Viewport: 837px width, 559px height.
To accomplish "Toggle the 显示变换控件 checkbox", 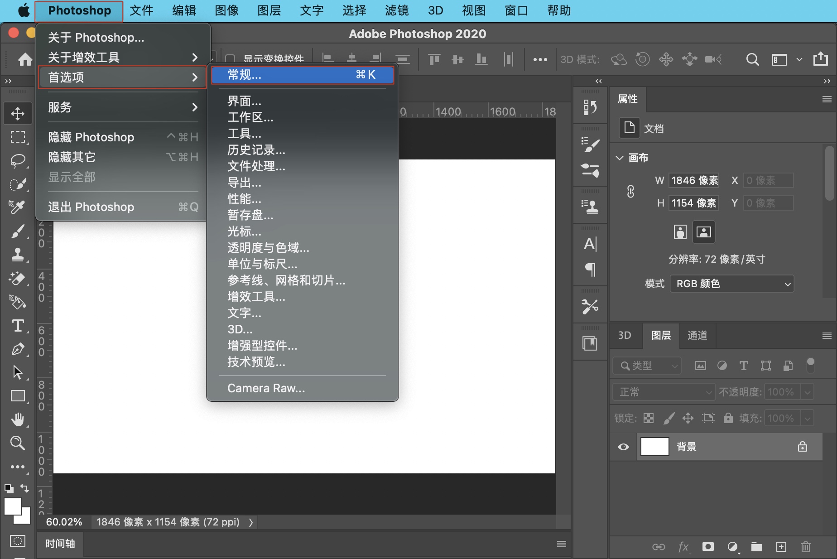I will point(230,59).
